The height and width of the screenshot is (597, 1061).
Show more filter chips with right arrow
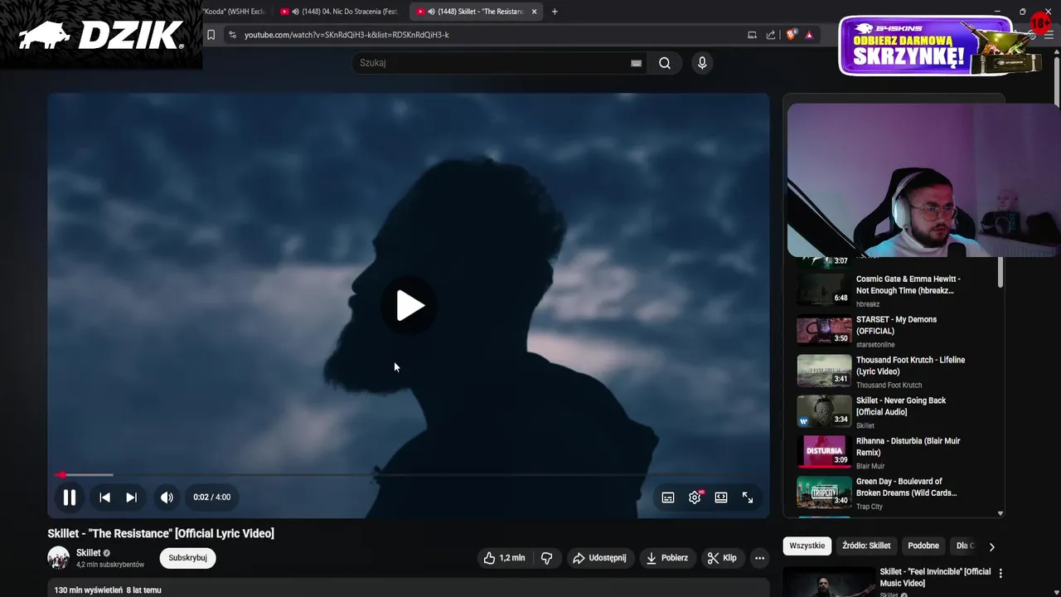991,546
